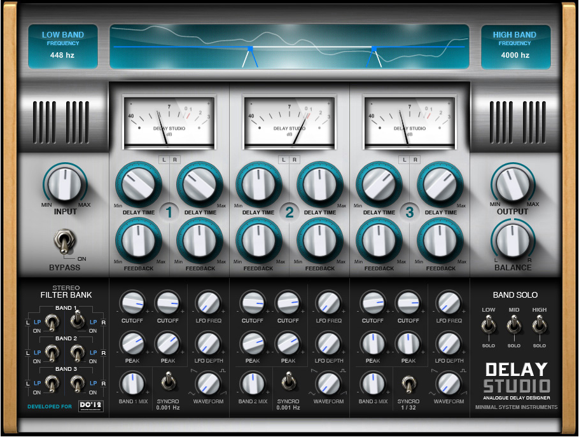The width and height of the screenshot is (579, 437).
Task: Click the OUTPUT level knob
Action: (513, 183)
